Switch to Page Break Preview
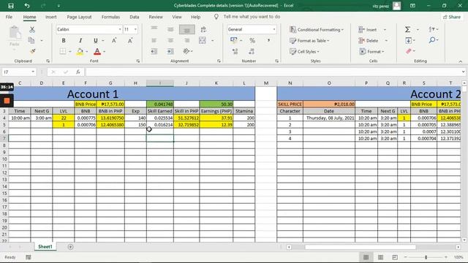 pos(395,257)
